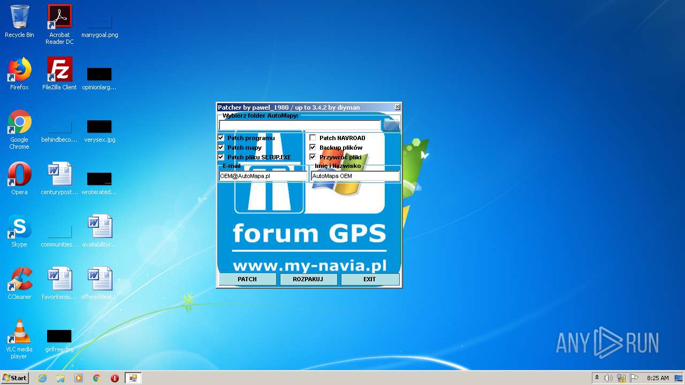Screen dimensions: 685x385
Task: Launch CCleaner desktop shortcut
Action: (x=19, y=283)
